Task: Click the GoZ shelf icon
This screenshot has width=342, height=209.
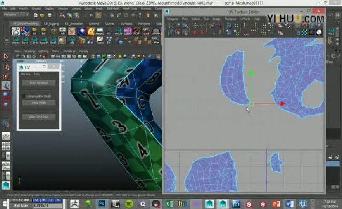Action: click(x=16, y=31)
